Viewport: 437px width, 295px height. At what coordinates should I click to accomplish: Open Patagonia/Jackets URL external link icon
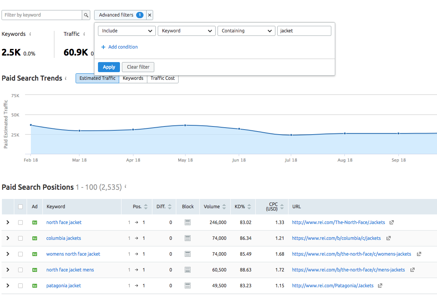click(380, 285)
